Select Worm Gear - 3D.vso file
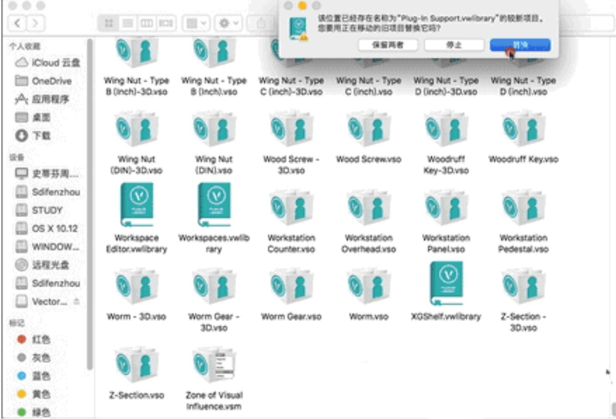616x419 pixels. (214, 300)
